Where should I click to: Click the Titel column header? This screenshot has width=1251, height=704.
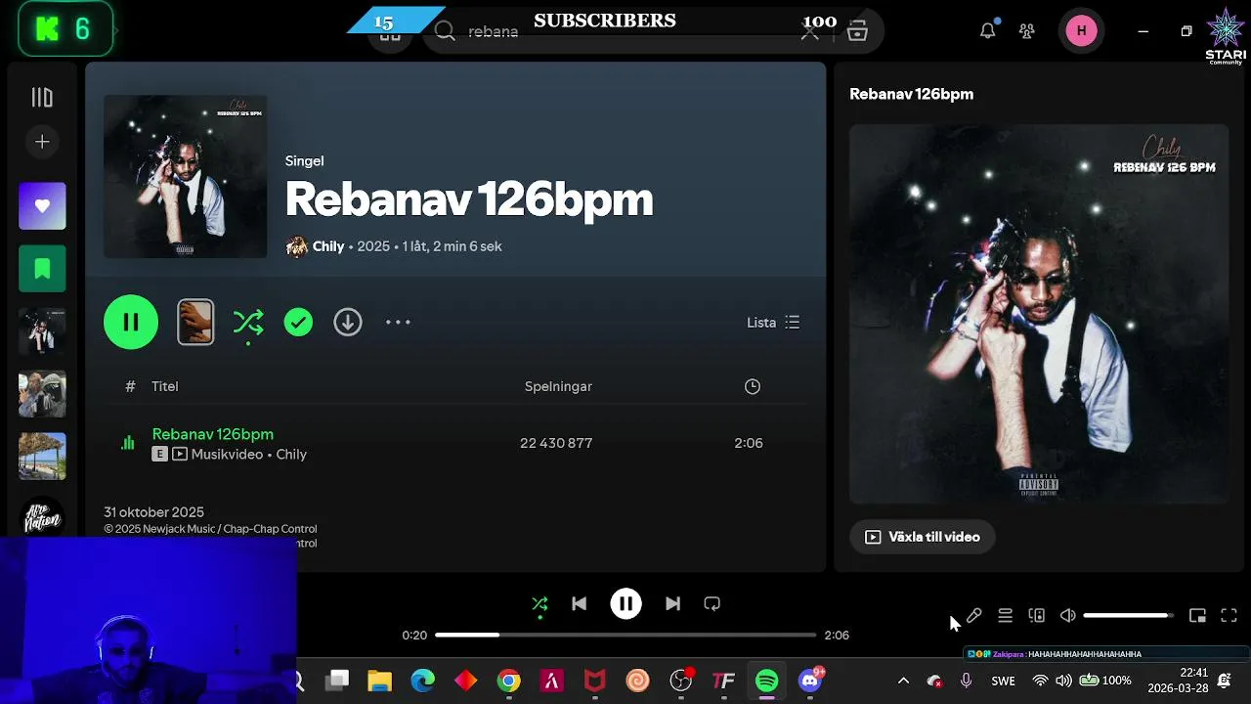point(164,386)
